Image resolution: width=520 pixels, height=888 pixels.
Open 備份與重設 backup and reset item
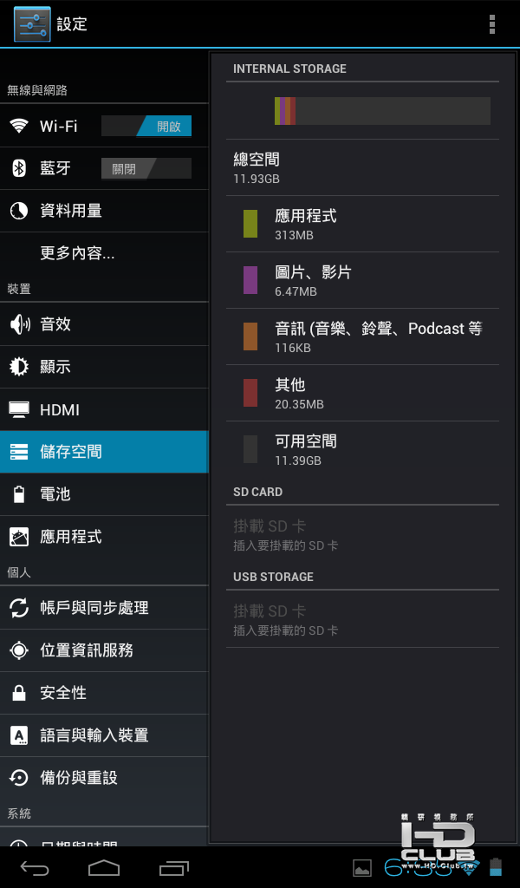click(104, 778)
